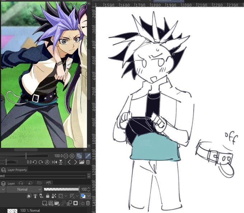This screenshot has height=213, width=244.
Task: Toggle Clip to Layer Below
Action: pos(29,196)
